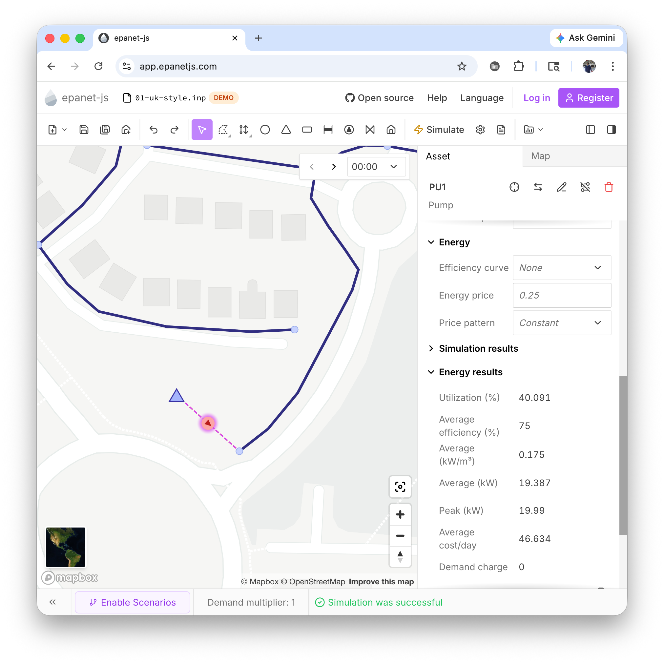Expand the Simulation results section
This screenshot has height=664, width=664.
(x=478, y=348)
